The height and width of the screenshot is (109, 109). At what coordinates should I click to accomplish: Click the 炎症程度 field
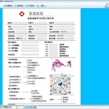[30, 54]
